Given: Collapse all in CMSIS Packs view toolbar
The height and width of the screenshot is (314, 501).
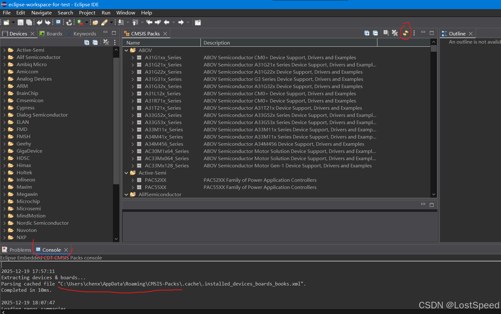Looking at the screenshot, I should pyautogui.click(x=375, y=33).
